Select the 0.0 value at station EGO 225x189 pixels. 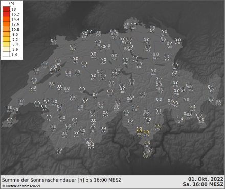pyautogui.click(x=103, y=60)
